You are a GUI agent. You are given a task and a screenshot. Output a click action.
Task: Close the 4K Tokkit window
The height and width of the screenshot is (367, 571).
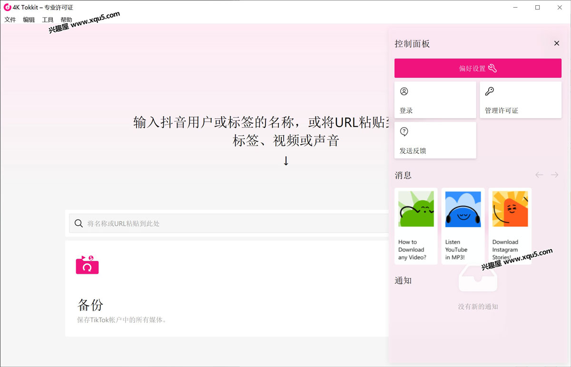(560, 7)
